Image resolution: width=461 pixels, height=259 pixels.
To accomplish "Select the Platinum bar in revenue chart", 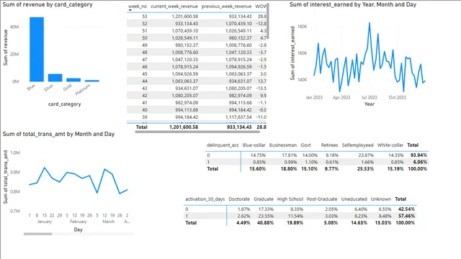I will point(92,81).
